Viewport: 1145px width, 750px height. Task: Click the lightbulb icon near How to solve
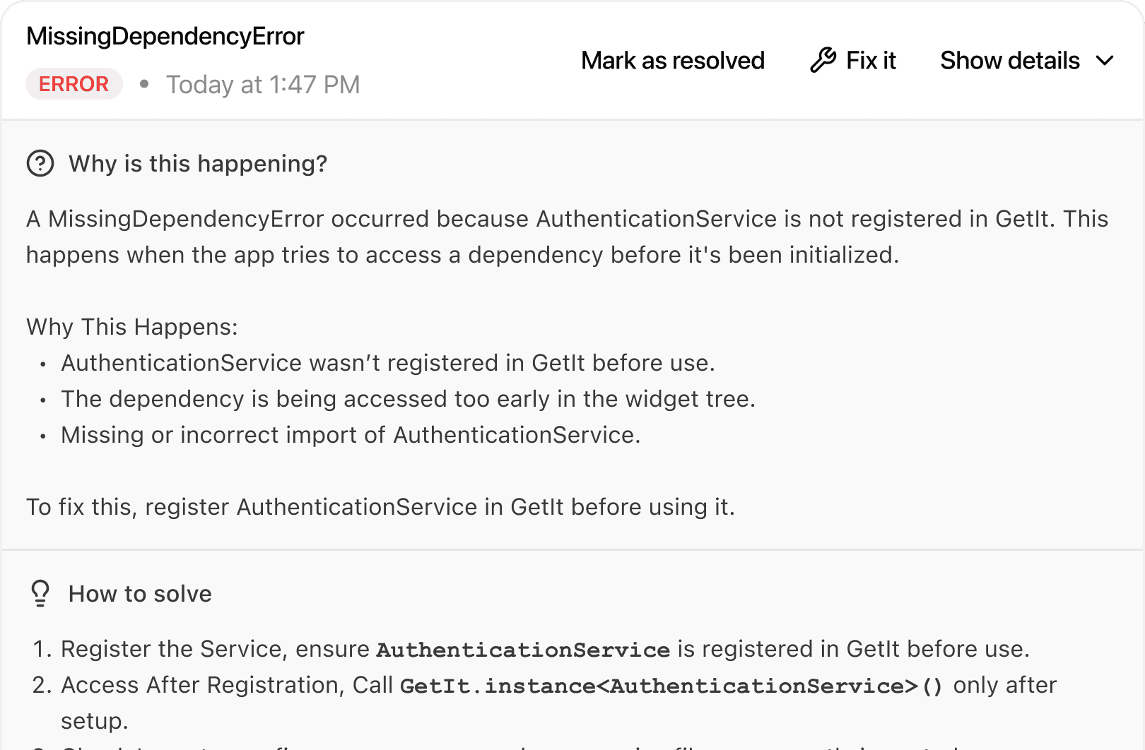(x=40, y=593)
